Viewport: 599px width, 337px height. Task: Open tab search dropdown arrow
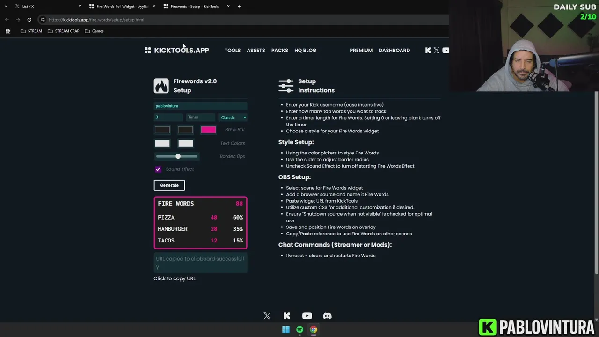coord(6,6)
